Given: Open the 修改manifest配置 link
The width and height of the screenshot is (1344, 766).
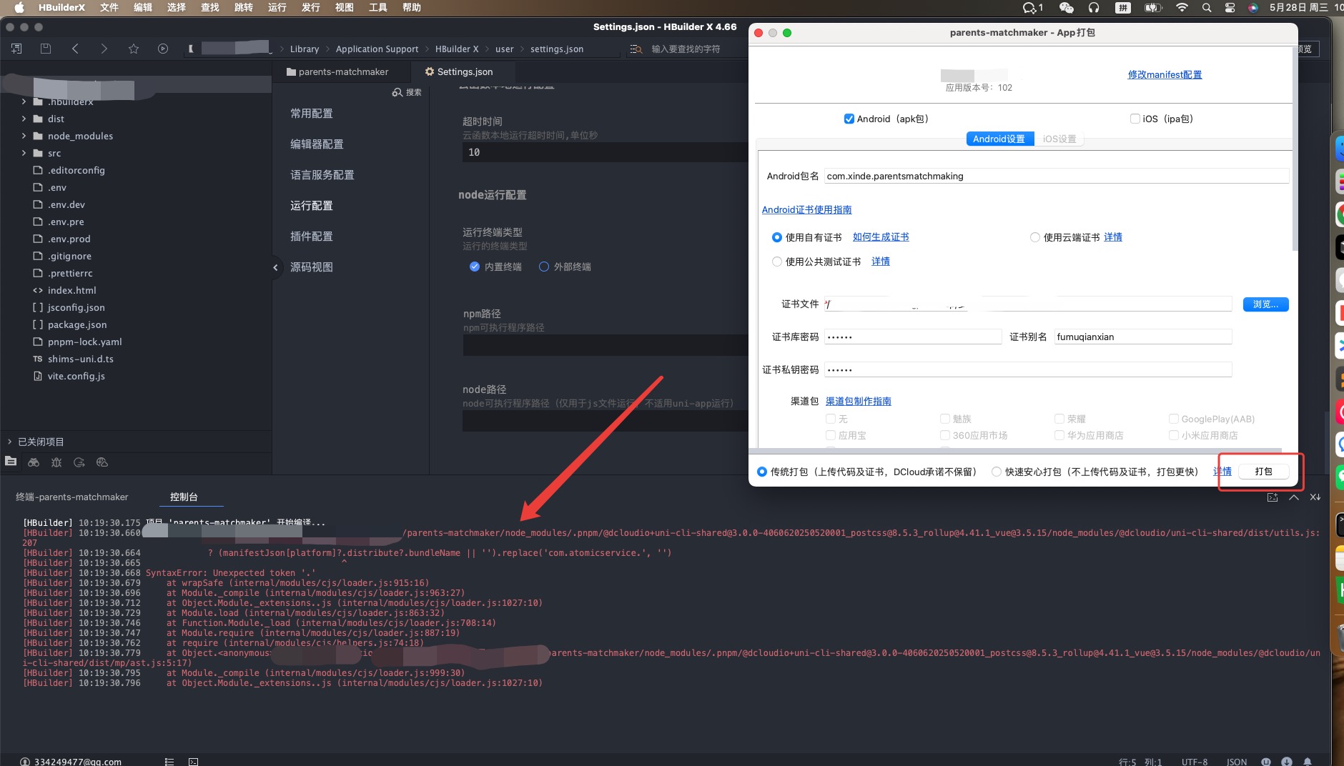Looking at the screenshot, I should [x=1165, y=74].
